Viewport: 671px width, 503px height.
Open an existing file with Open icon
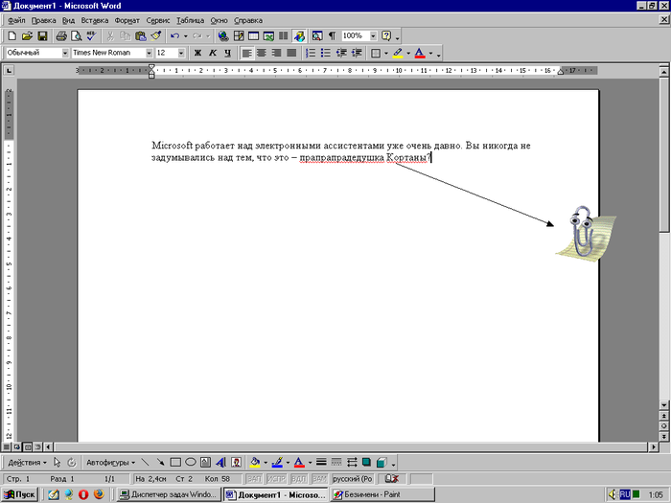pyautogui.click(x=27, y=35)
